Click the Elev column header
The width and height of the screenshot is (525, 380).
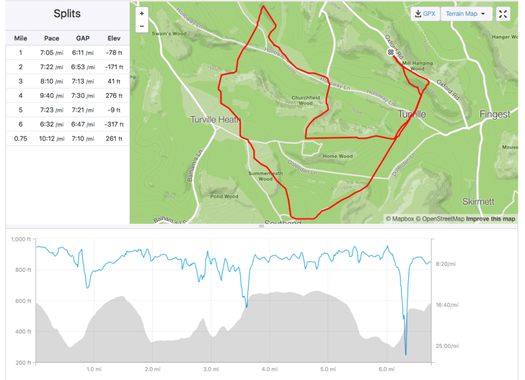113,38
